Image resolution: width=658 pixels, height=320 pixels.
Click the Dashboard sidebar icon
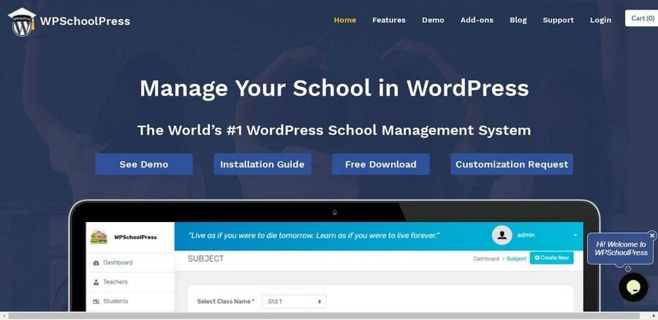click(96, 263)
